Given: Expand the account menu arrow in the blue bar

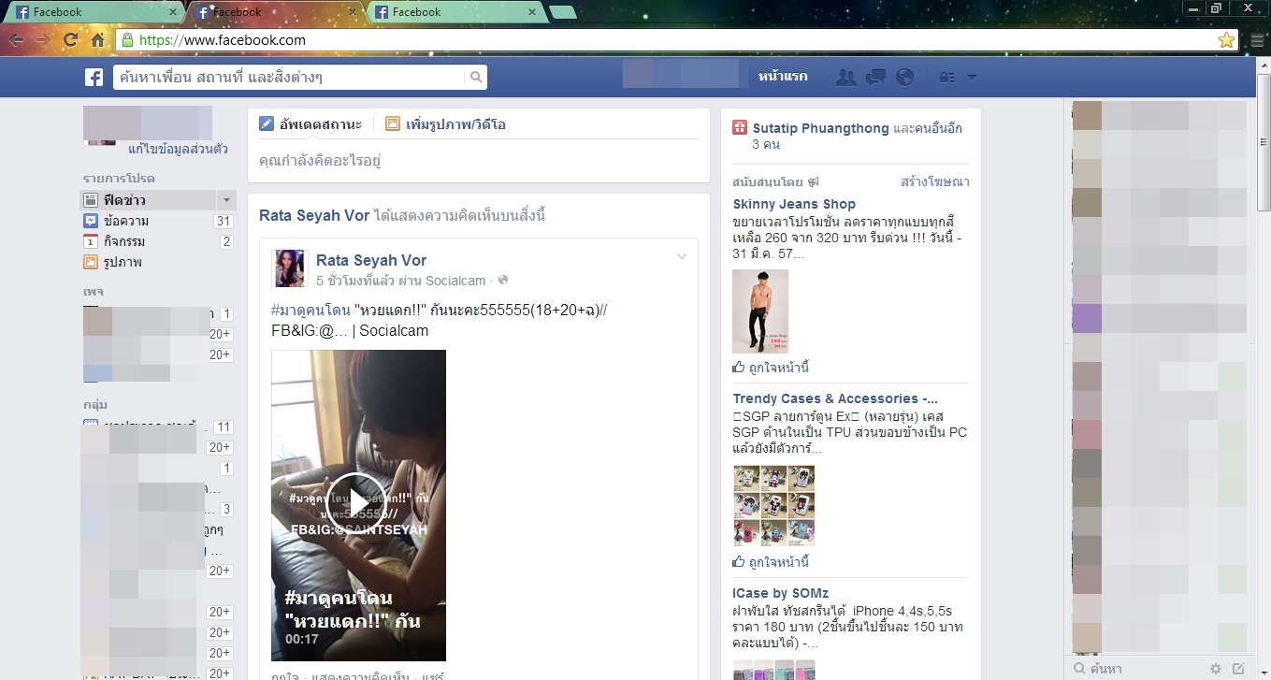Looking at the screenshot, I should pos(972,78).
